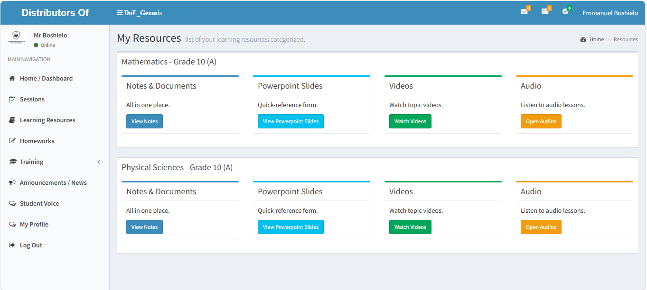The width and height of the screenshot is (647, 290).
Task: Expand the Training menu chevron
Action: coord(99,162)
